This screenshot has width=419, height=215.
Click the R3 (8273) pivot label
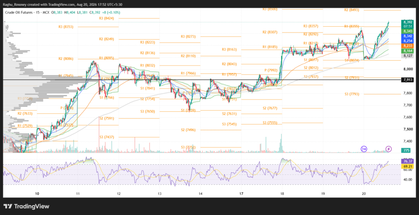[188, 36]
